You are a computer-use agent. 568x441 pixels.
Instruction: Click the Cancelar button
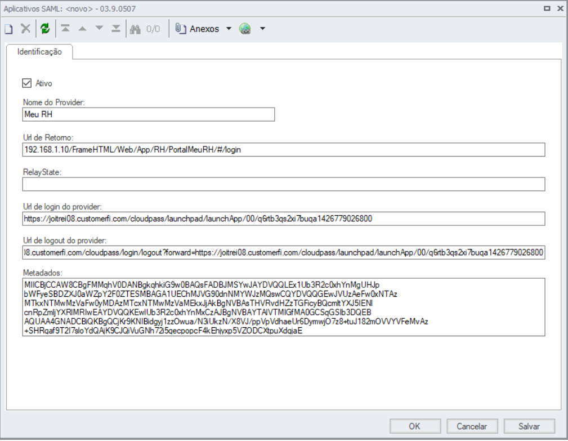pyautogui.click(x=472, y=426)
